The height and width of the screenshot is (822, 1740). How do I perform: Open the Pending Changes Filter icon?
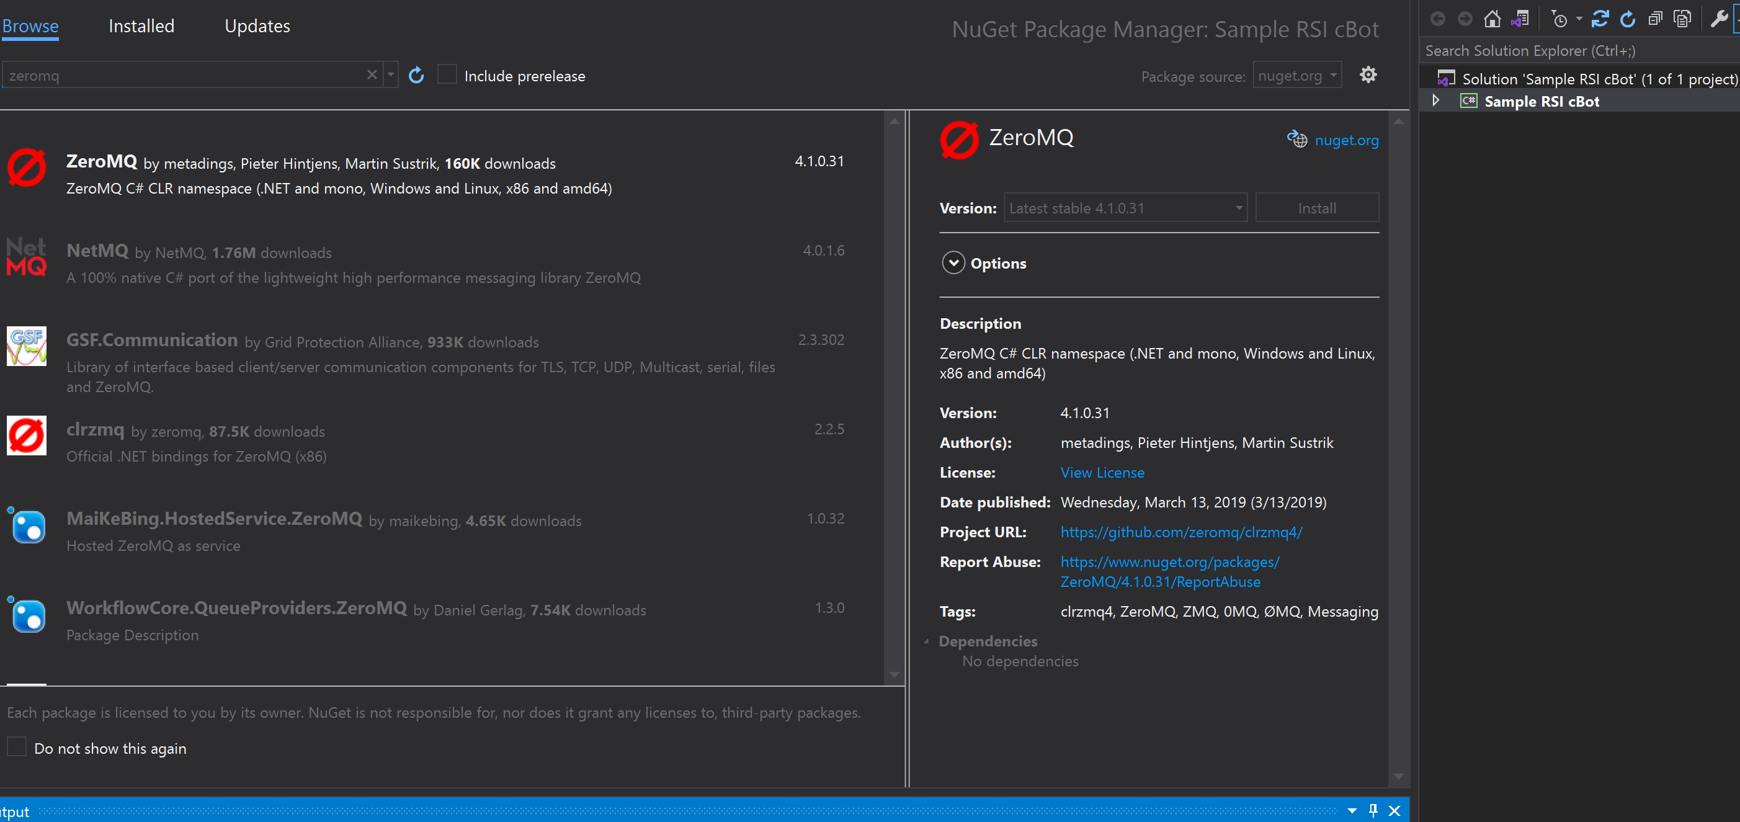[1559, 19]
